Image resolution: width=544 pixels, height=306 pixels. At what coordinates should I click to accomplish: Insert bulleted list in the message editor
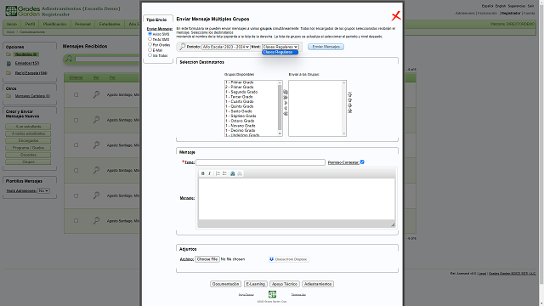click(224, 173)
